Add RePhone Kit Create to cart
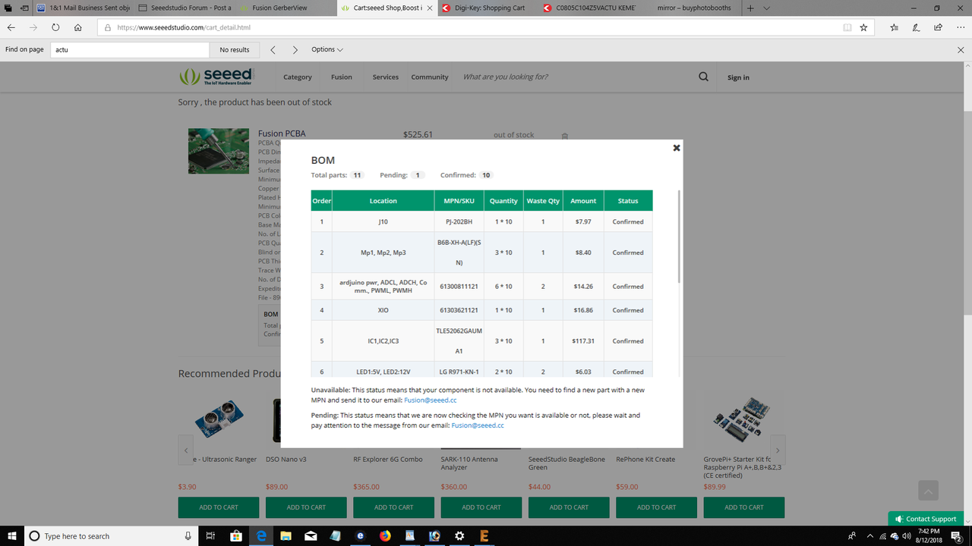Viewport: 972px width, 546px height. coord(657,507)
